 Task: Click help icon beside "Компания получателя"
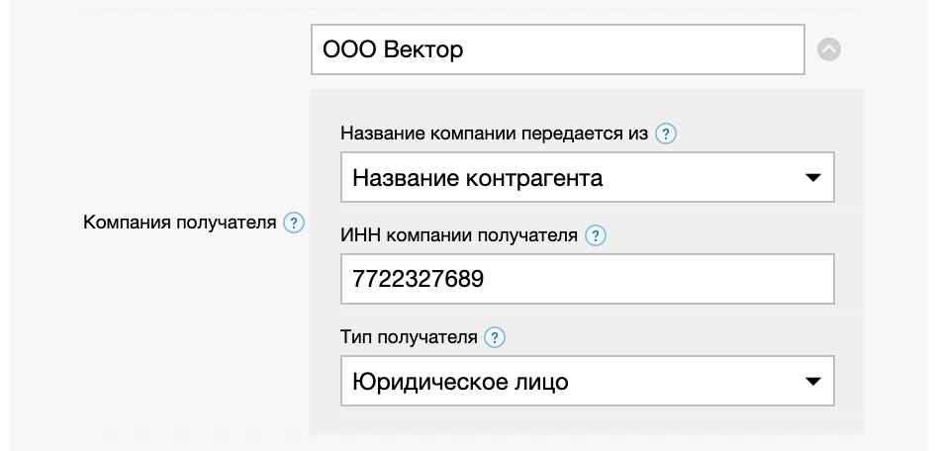[x=294, y=223]
